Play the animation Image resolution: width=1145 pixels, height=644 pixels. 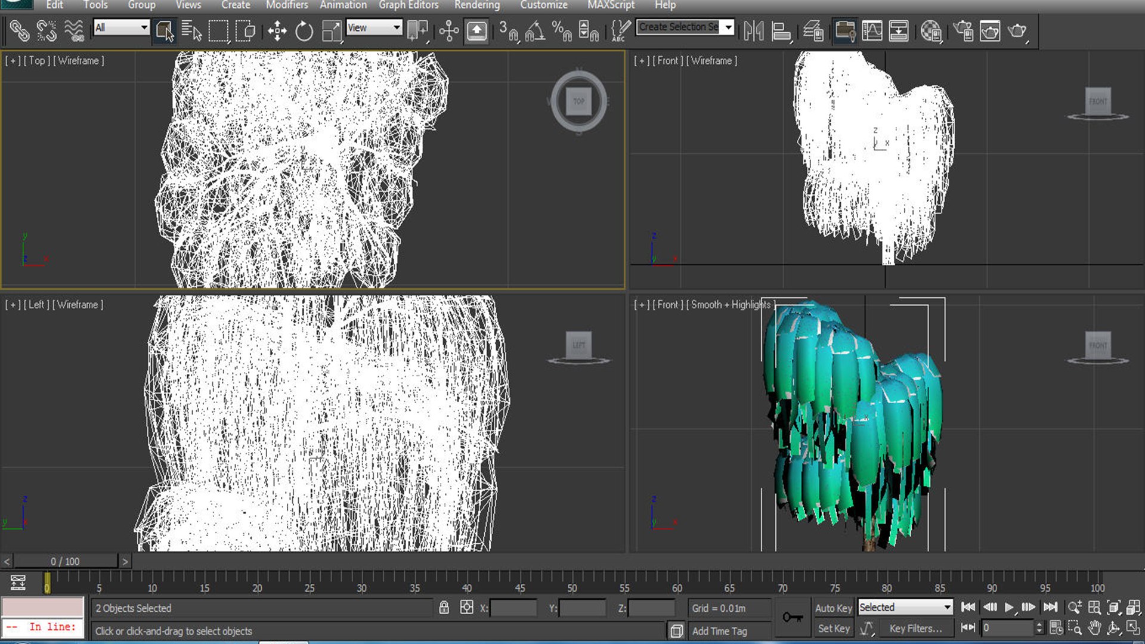[1009, 607]
